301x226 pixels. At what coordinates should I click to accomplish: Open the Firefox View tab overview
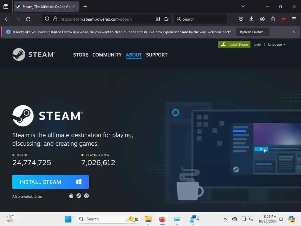click(6, 6)
